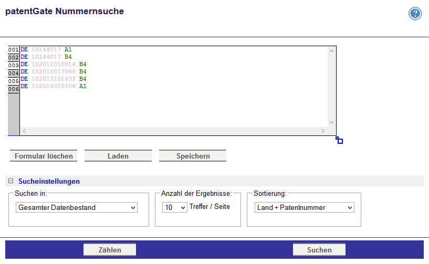Image resolution: width=429 pixels, height=264 pixels.
Task: Click the patentGate Nummernsuche title
Action: 65,11
